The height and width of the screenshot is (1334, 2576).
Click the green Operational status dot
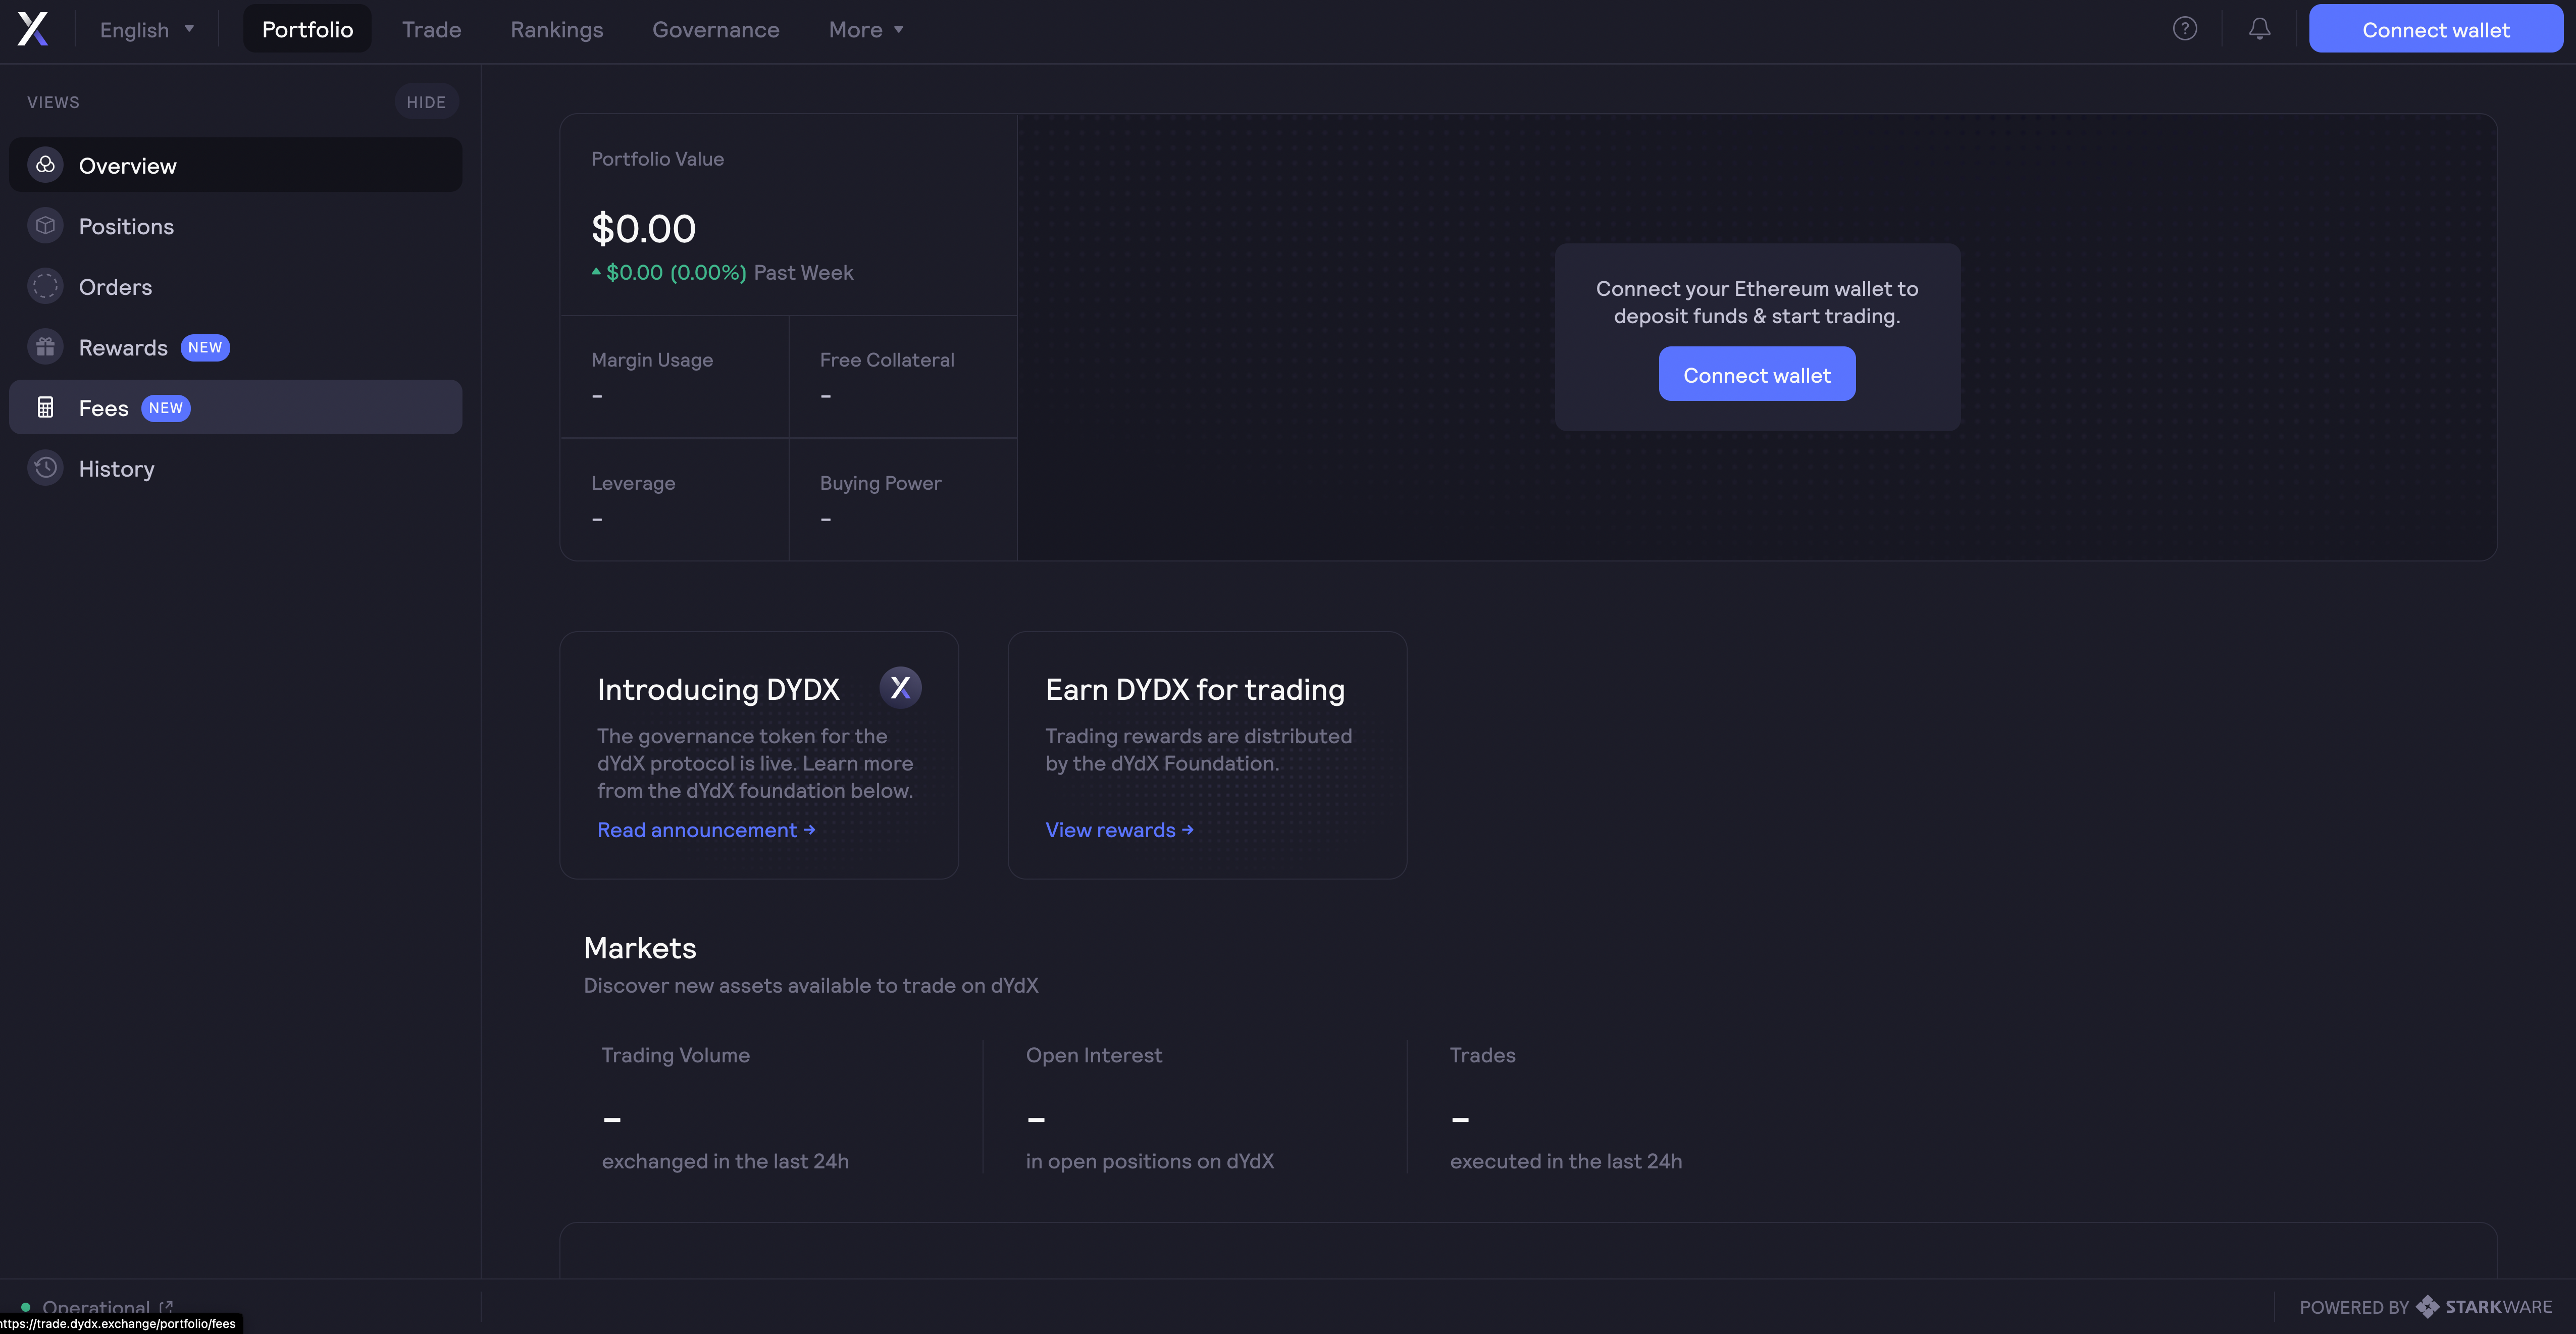click(x=26, y=1307)
